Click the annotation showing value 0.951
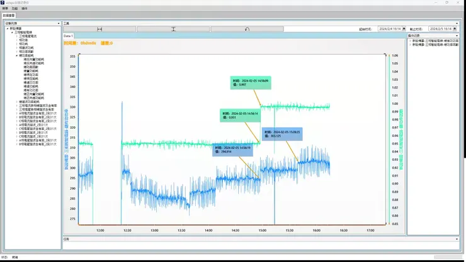 pyautogui.click(x=240, y=115)
